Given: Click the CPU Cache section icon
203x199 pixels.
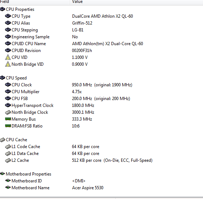Looking at the screenshot, I should 3,140.
